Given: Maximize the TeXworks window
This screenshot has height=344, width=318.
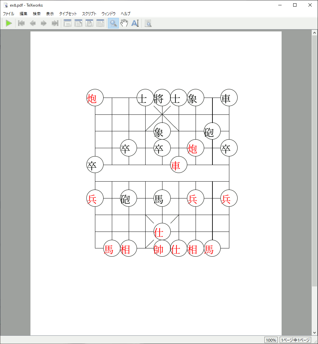Looking at the screenshot, I should (295, 5).
